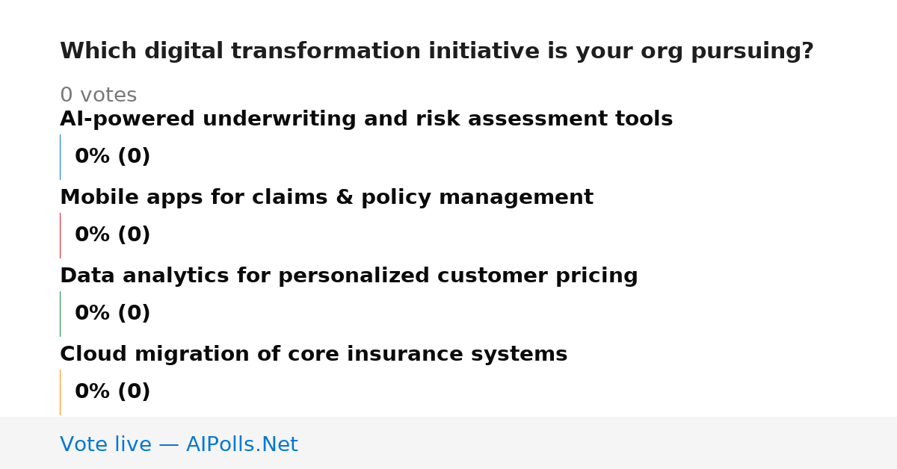The width and height of the screenshot is (897, 469).
Task: Click the 0% (0) result for Mobile apps
Action: (x=112, y=235)
